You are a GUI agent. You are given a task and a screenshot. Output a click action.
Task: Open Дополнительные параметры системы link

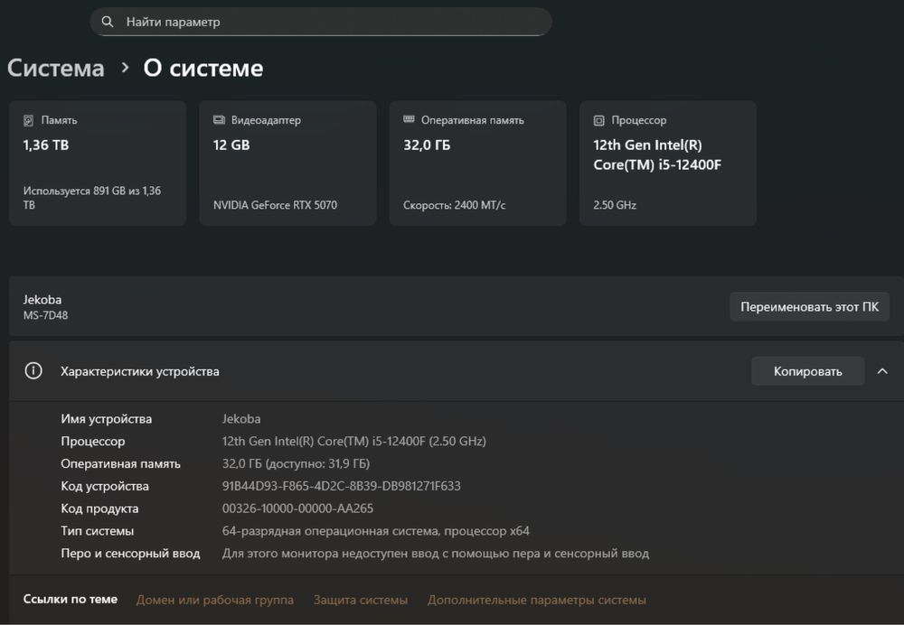point(537,601)
